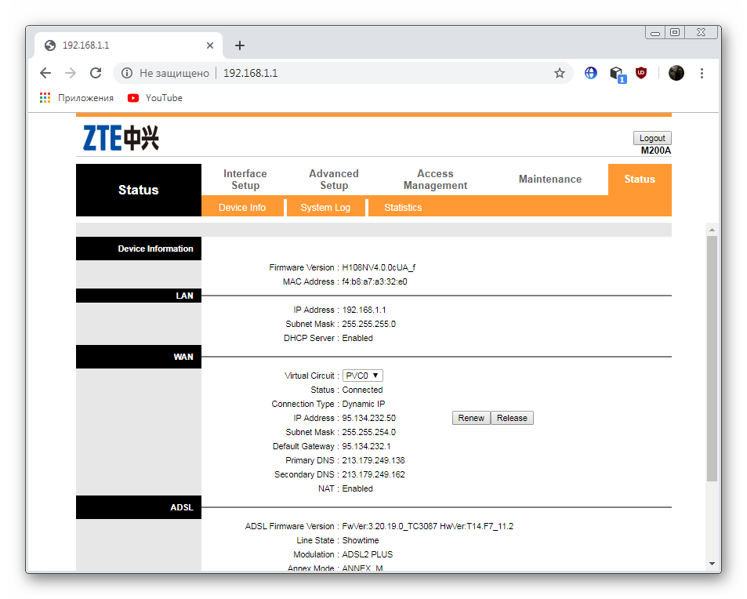This screenshot has width=747, height=599.
Task: Open the Chrome profile avatar
Action: click(676, 73)
